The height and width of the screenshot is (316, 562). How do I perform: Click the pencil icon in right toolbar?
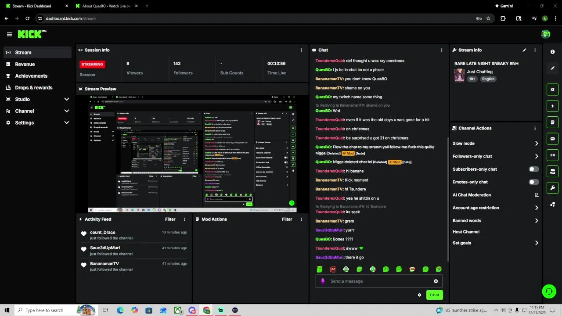tap(552, 68)
